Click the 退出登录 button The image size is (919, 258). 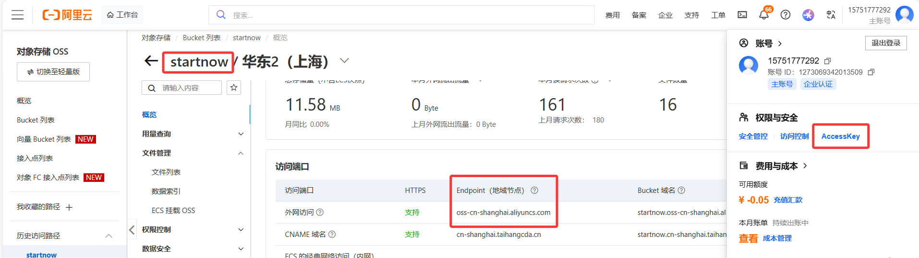point(885,43)
